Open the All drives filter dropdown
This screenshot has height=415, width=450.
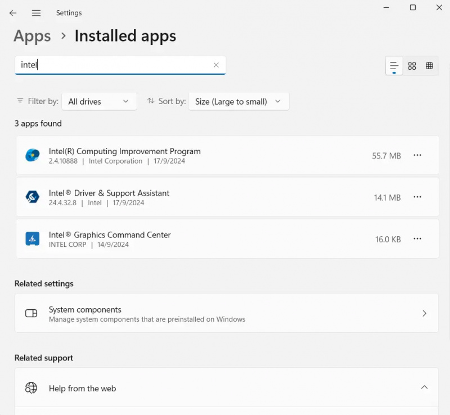click(99, 101)
